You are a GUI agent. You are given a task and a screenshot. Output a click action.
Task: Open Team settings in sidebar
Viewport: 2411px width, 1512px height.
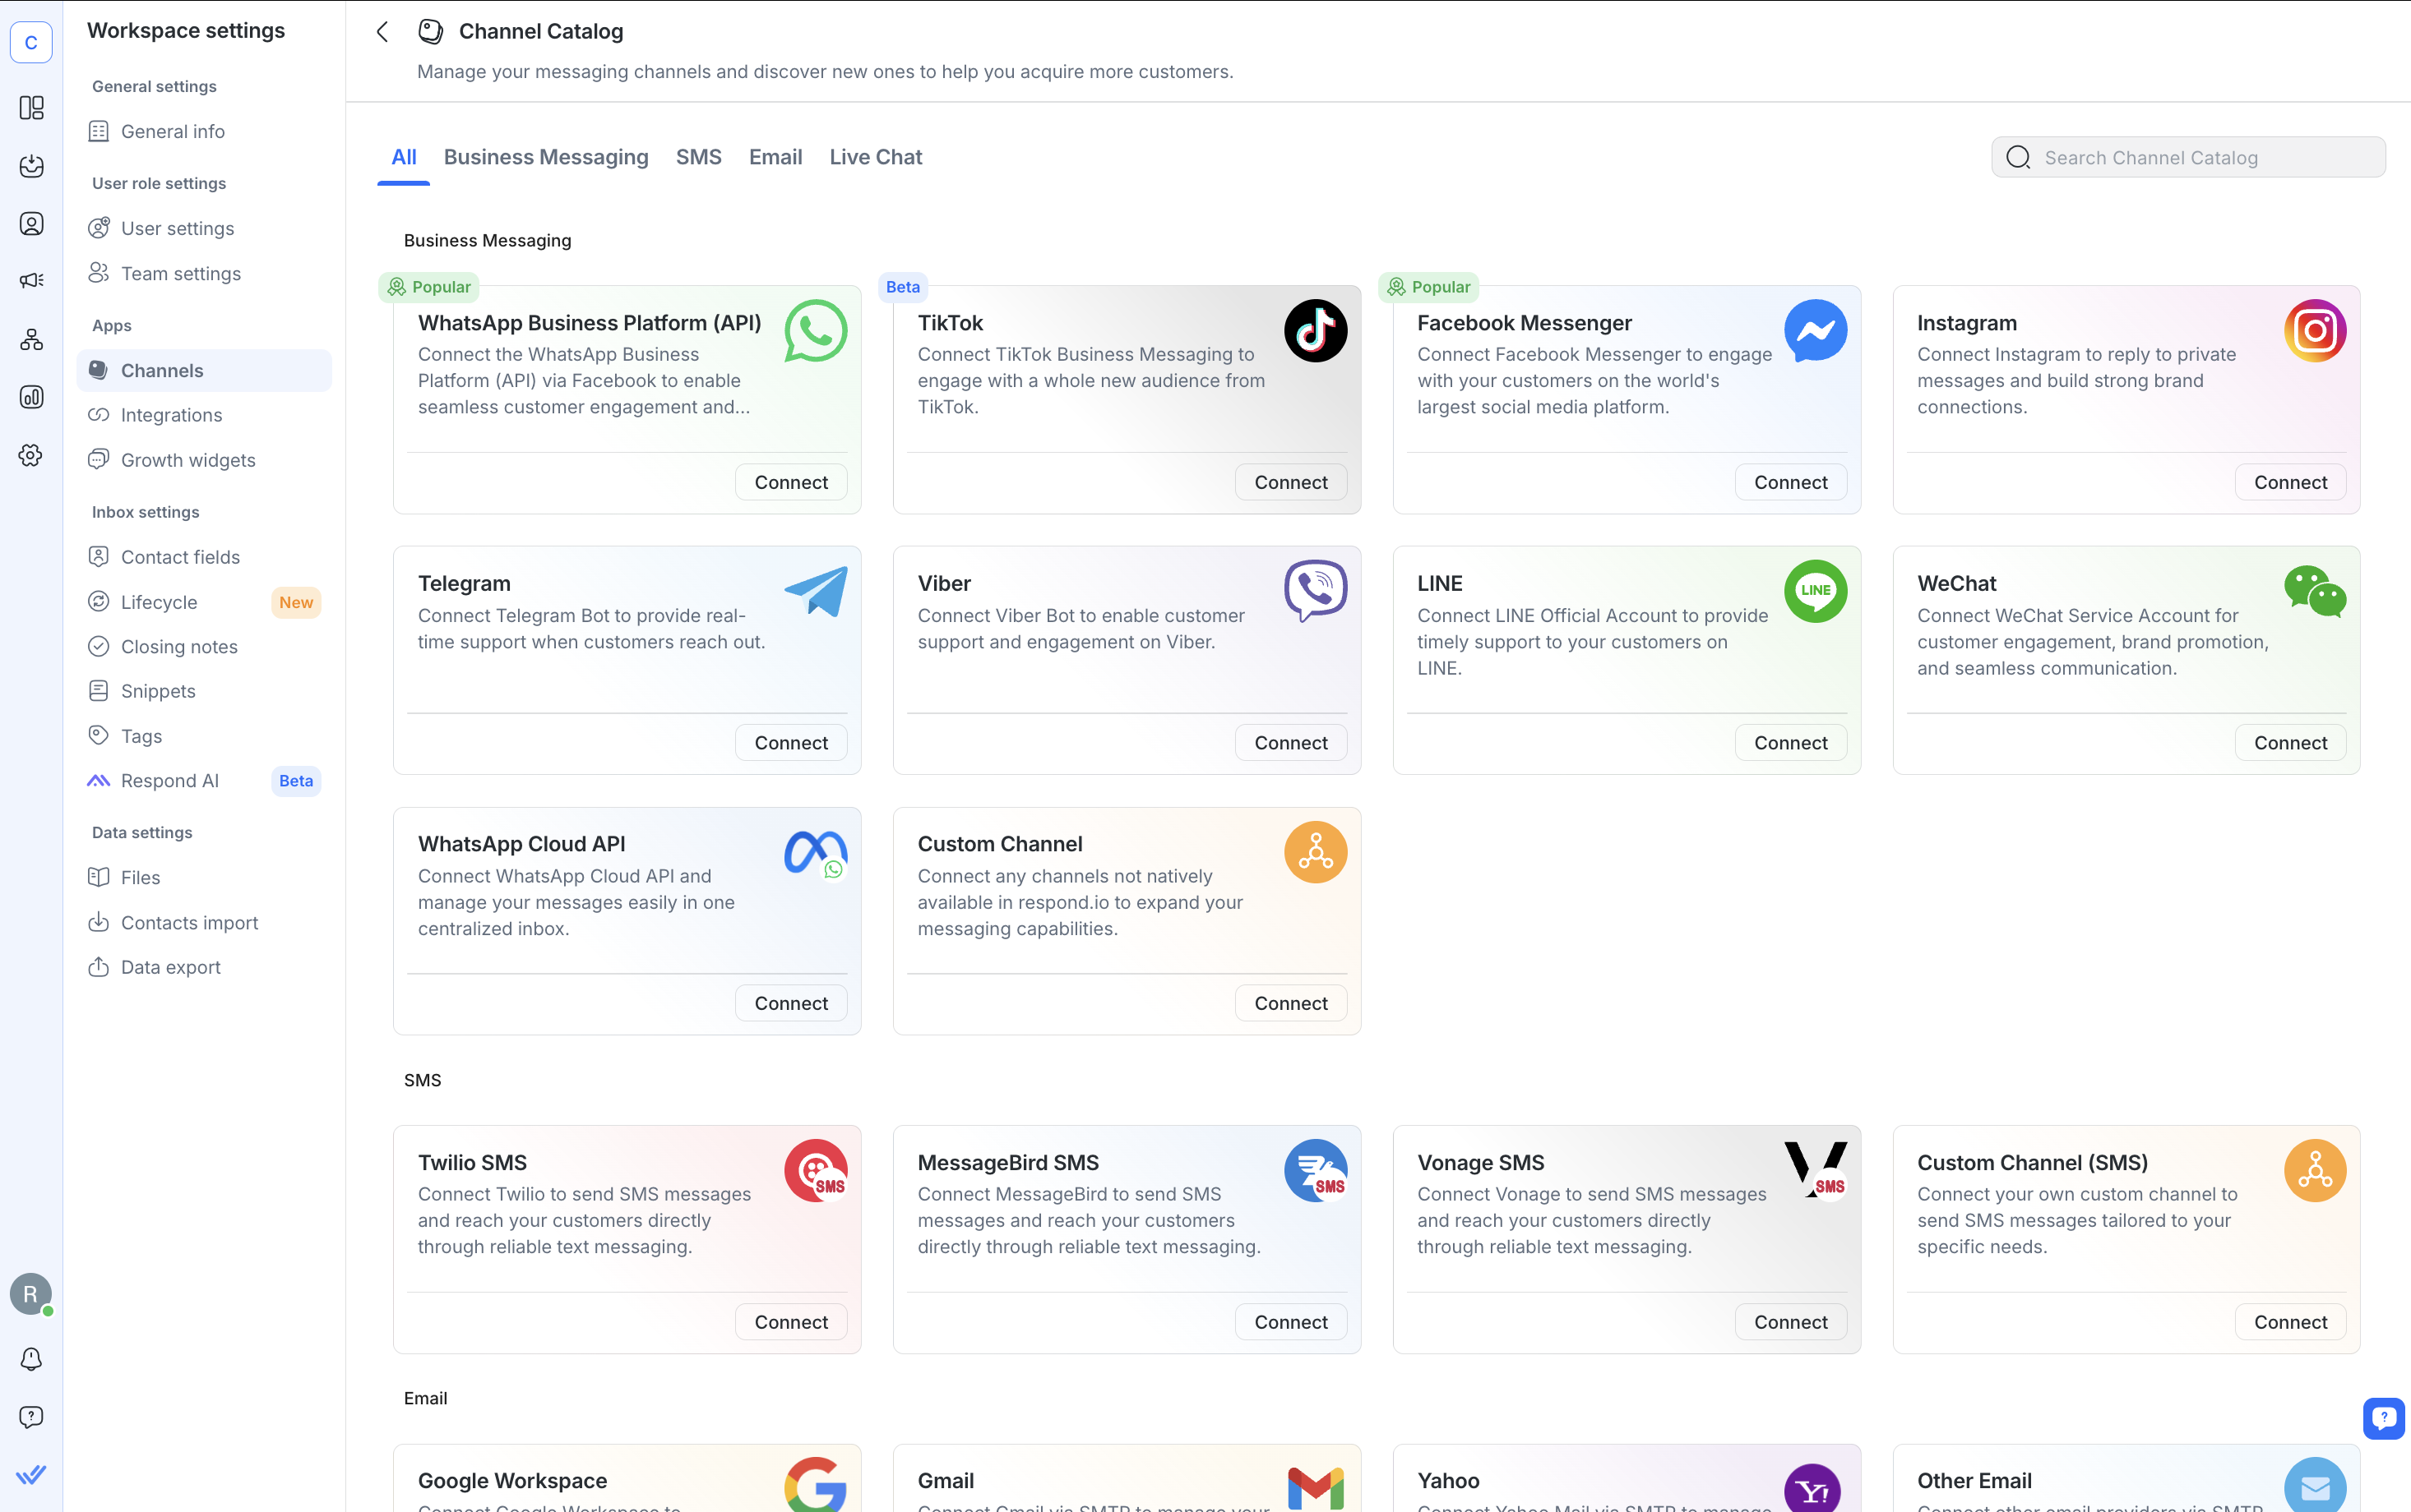pos(204,273)
